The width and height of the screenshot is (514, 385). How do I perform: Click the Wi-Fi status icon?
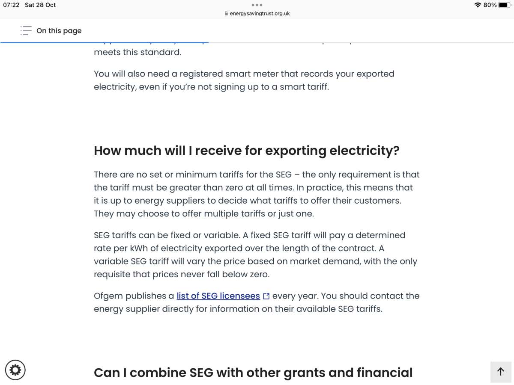coord(478,5)
